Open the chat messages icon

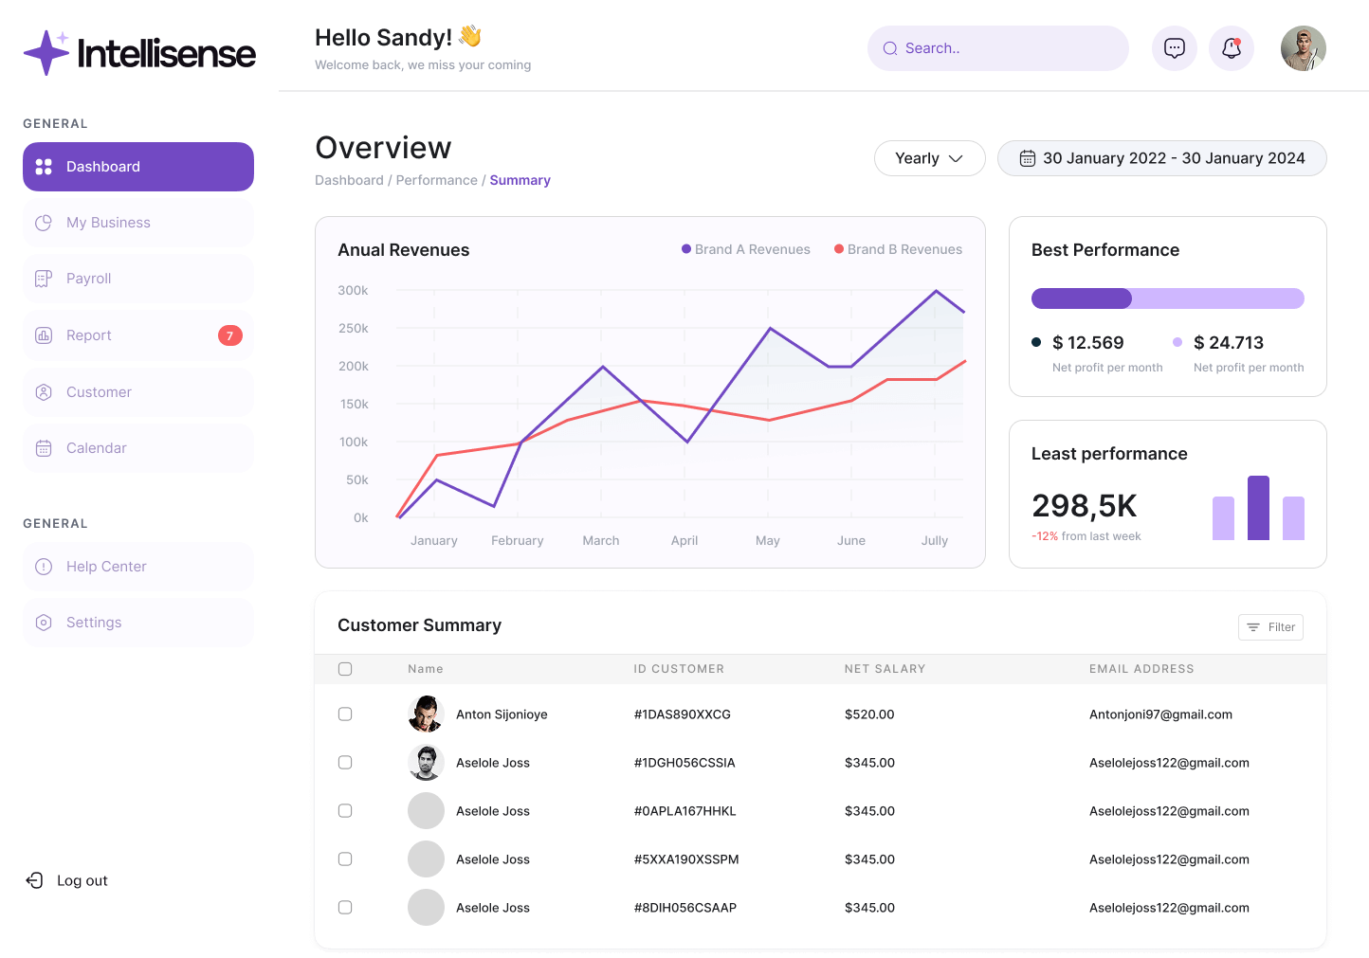tap(1174, 48)
